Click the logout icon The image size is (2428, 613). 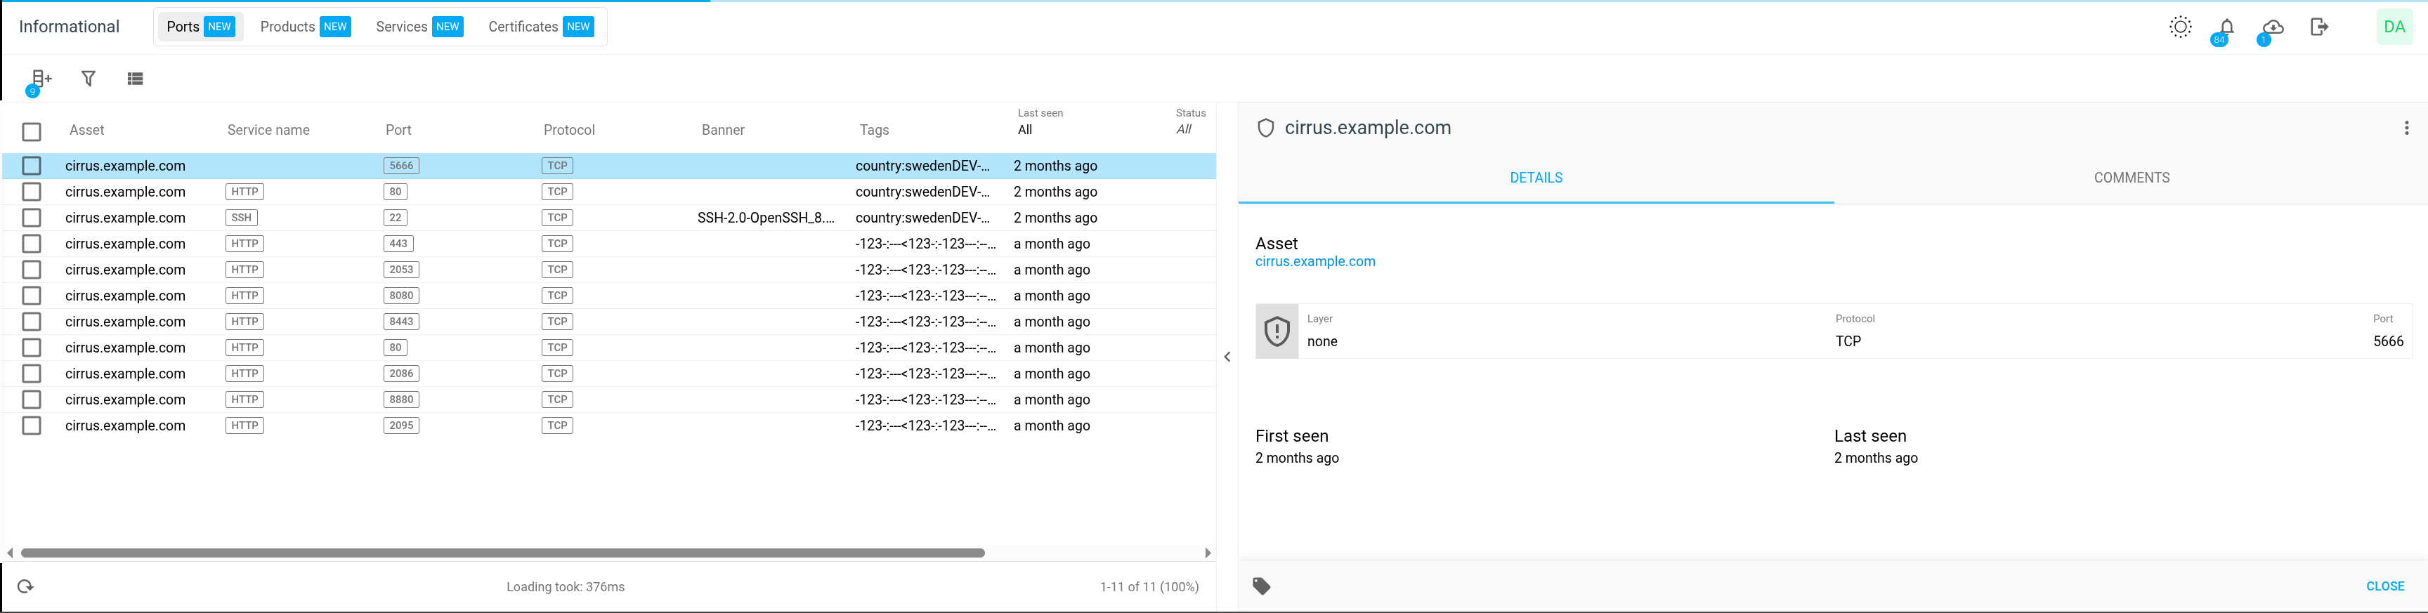(2318, 27)
